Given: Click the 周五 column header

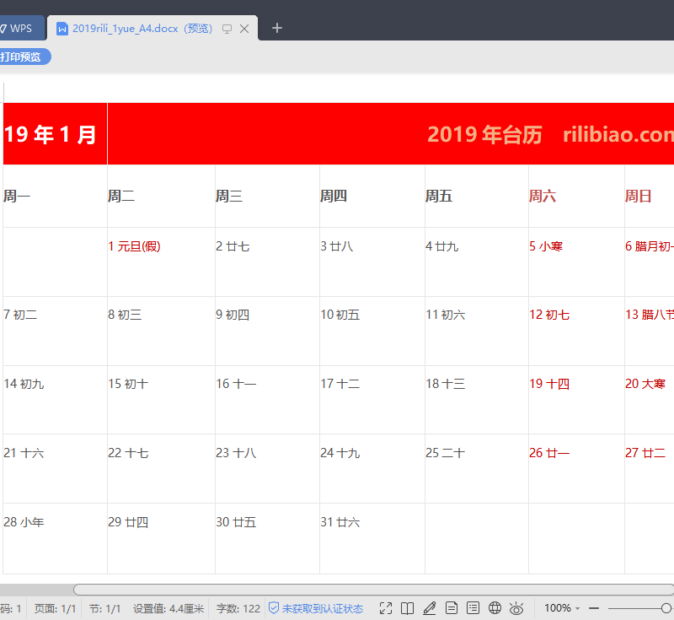Looking at the screenshot, I should click(x=477, y=197).
